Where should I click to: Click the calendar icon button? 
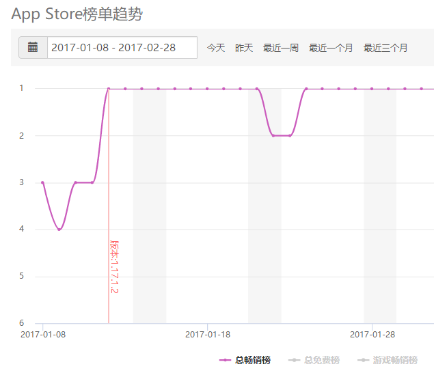pyautogui.click(x=32, y=48)
